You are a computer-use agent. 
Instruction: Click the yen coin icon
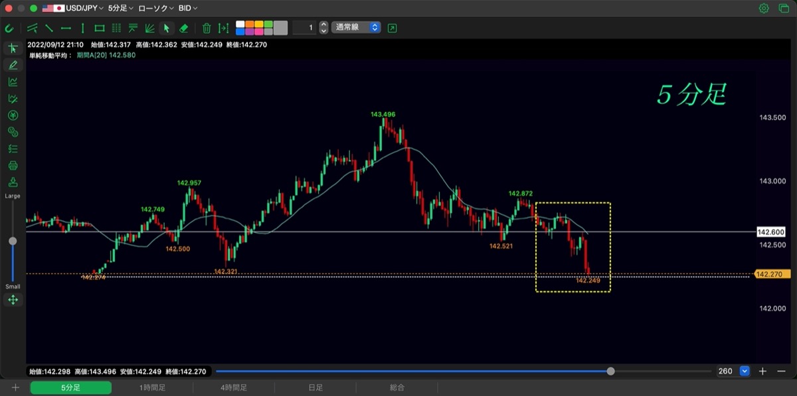[x=13, y=115]
